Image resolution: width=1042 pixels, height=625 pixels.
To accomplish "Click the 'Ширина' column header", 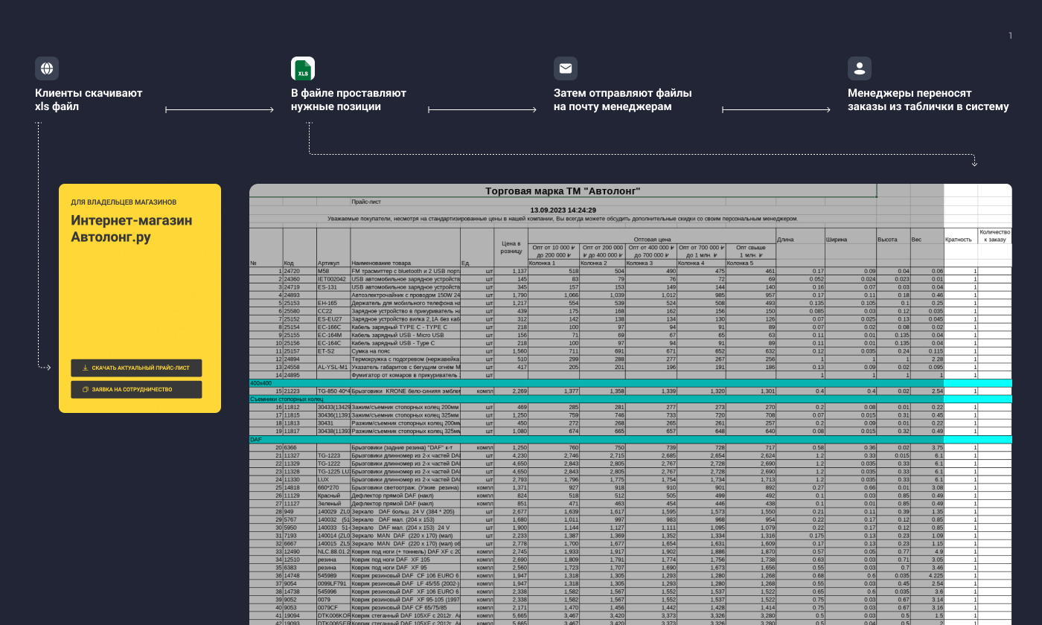I will pos(851,240).
